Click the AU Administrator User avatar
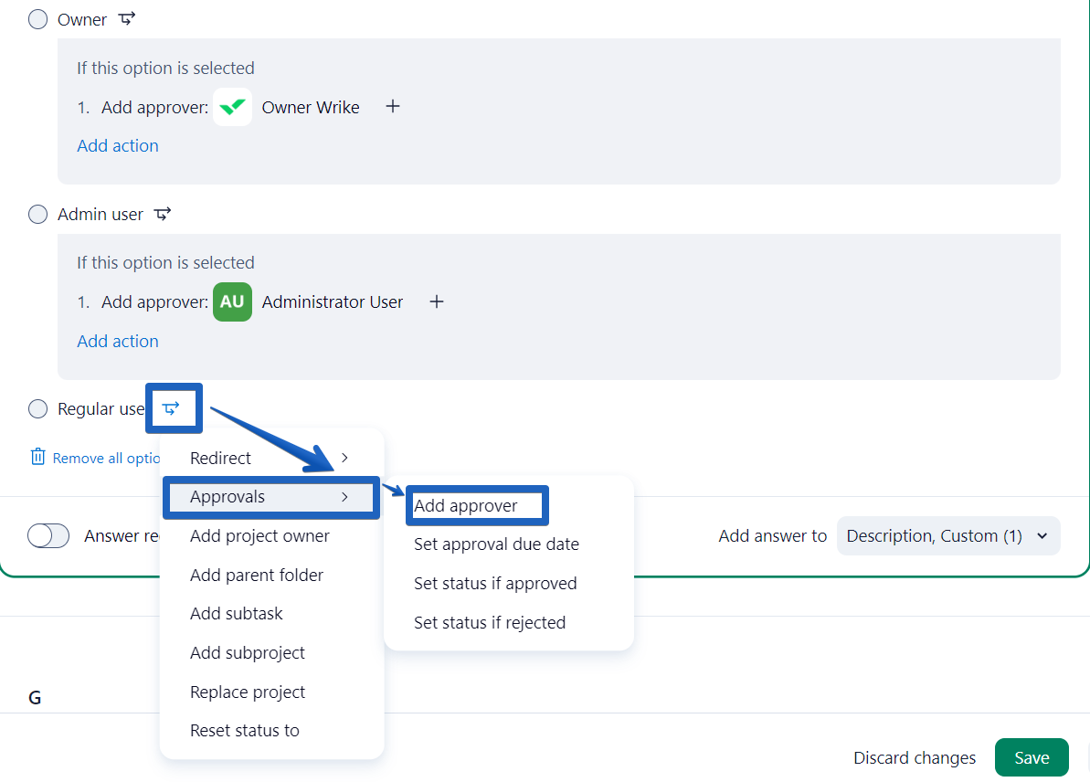 click(x=232, y=301)
